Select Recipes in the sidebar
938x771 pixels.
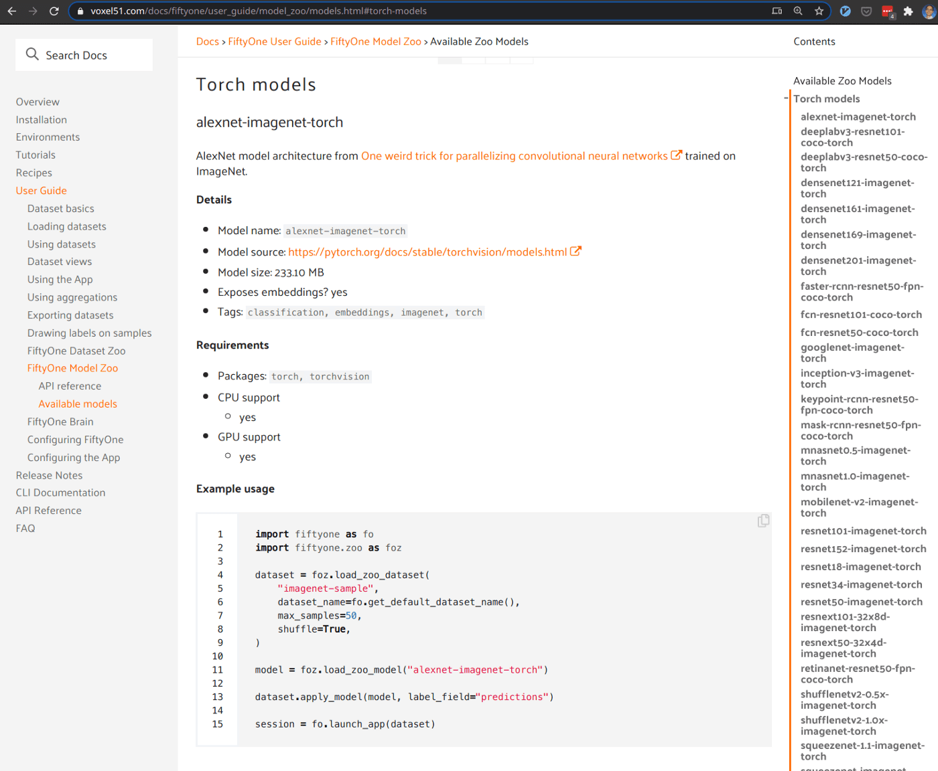[34, 173]
